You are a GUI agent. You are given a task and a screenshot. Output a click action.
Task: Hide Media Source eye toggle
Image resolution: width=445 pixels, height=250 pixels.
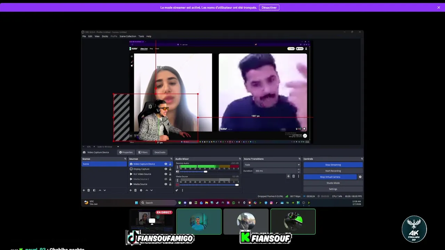(166, 184)
